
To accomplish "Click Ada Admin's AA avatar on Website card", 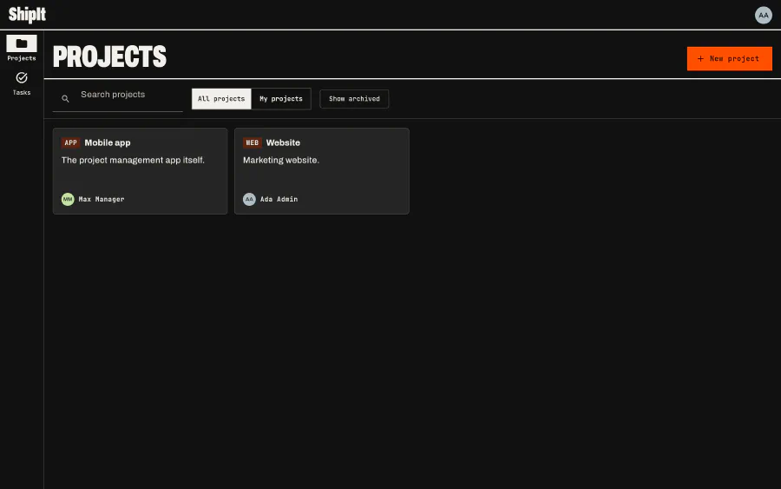I will tap(249, 199).
